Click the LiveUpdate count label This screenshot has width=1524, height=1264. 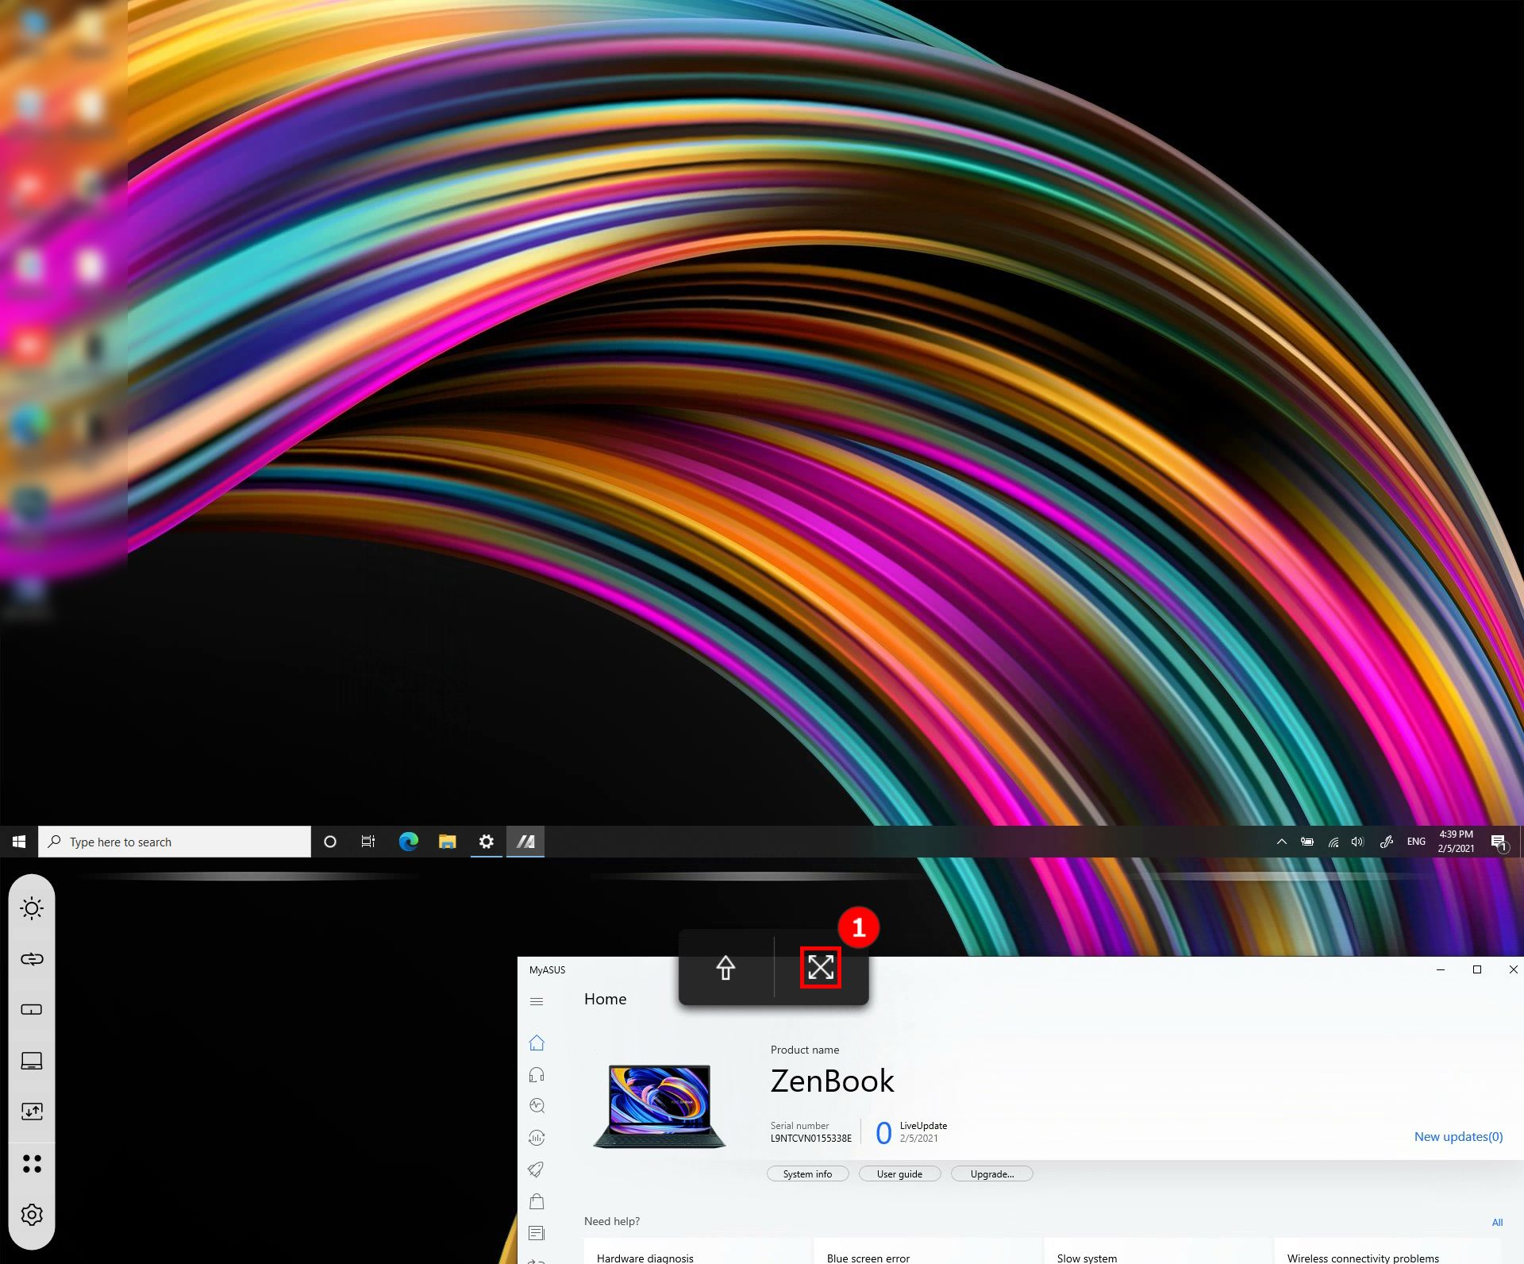click(883, 1133)
